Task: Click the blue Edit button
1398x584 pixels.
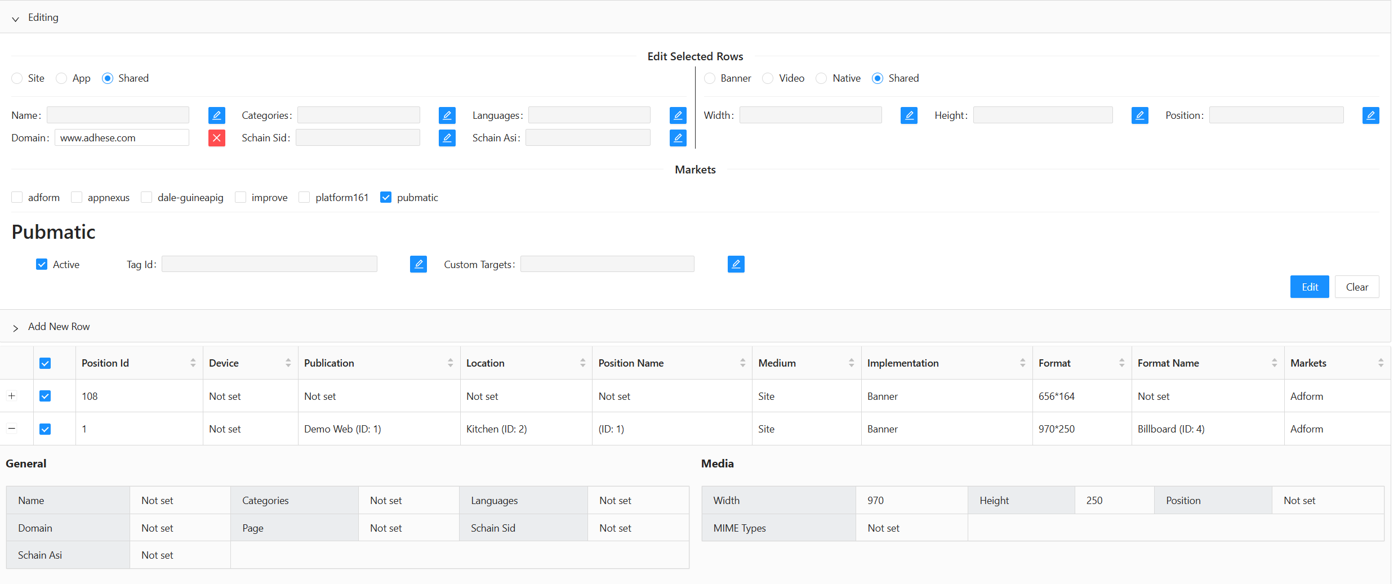Action: pos(1309,287)
